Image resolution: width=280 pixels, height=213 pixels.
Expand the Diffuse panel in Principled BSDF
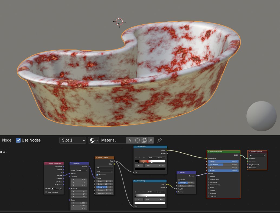tap(209, 176)
